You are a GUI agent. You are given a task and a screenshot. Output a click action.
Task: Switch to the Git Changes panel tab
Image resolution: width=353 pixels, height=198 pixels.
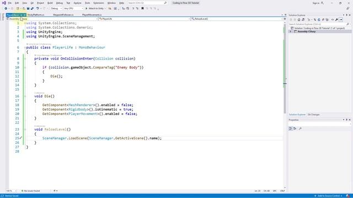click(x=314, y=115)
